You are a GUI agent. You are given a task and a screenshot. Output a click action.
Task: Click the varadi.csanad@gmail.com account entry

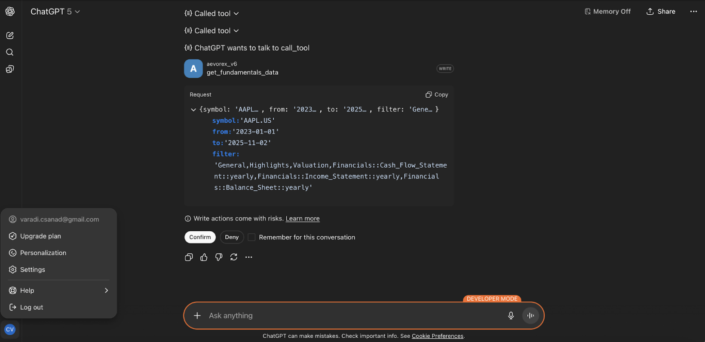click(x=59, y=220)
